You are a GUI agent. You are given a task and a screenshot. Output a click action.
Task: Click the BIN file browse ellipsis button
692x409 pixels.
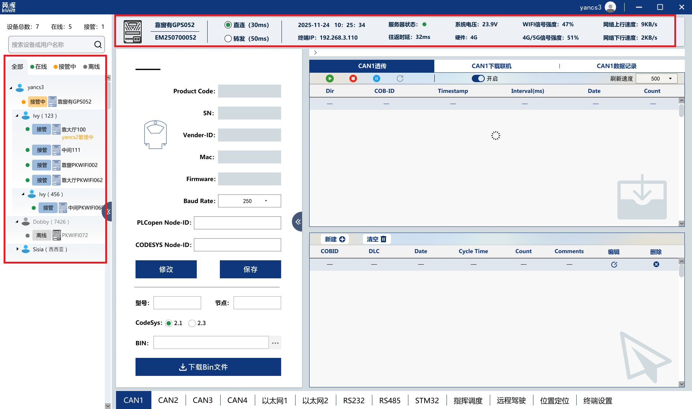coord(275,343)
